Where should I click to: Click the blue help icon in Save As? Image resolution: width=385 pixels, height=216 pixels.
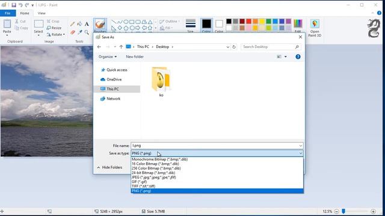coord(298,57)
